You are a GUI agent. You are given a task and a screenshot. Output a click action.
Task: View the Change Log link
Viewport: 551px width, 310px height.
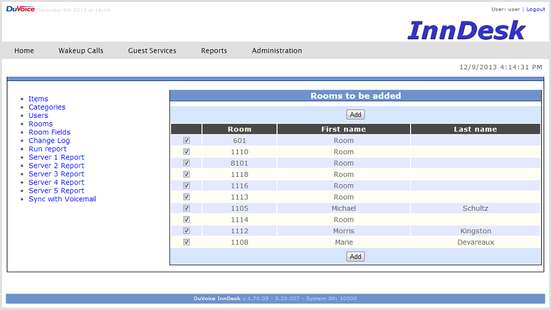pos(49,141)
